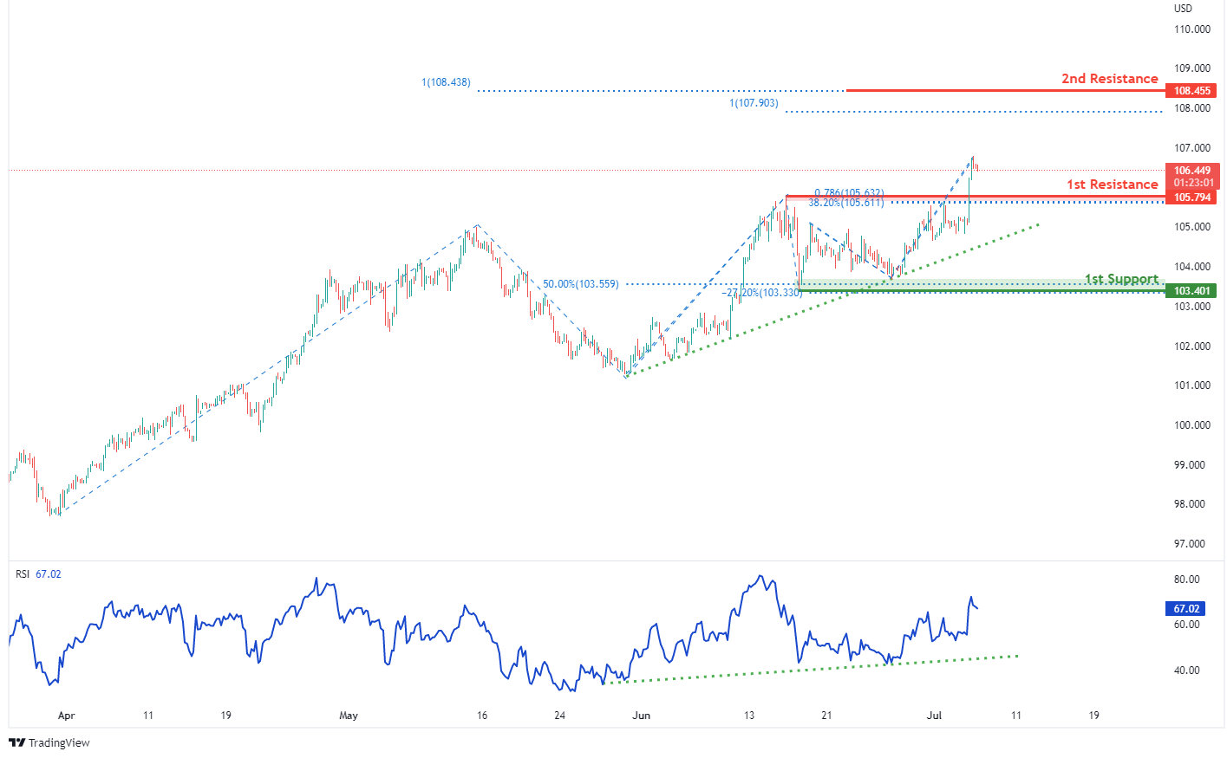Click the red 108.455 price tag
1227x758 pixels.
(x=1192, y=91)
